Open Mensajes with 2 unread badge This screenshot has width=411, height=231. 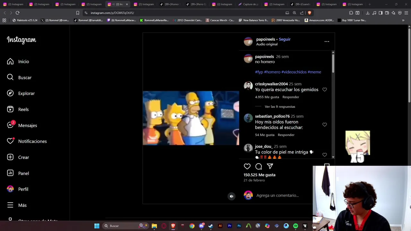pyautogui.click(x=22, y=125)
